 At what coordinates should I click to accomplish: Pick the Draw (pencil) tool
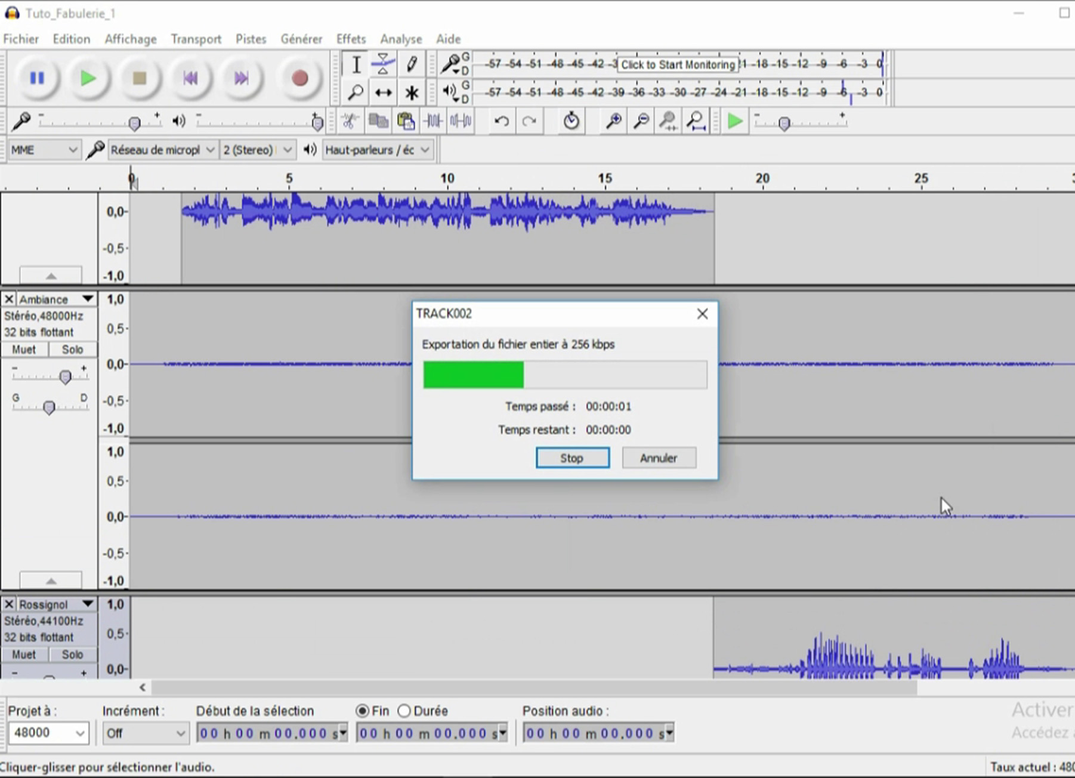coord(412,64)
